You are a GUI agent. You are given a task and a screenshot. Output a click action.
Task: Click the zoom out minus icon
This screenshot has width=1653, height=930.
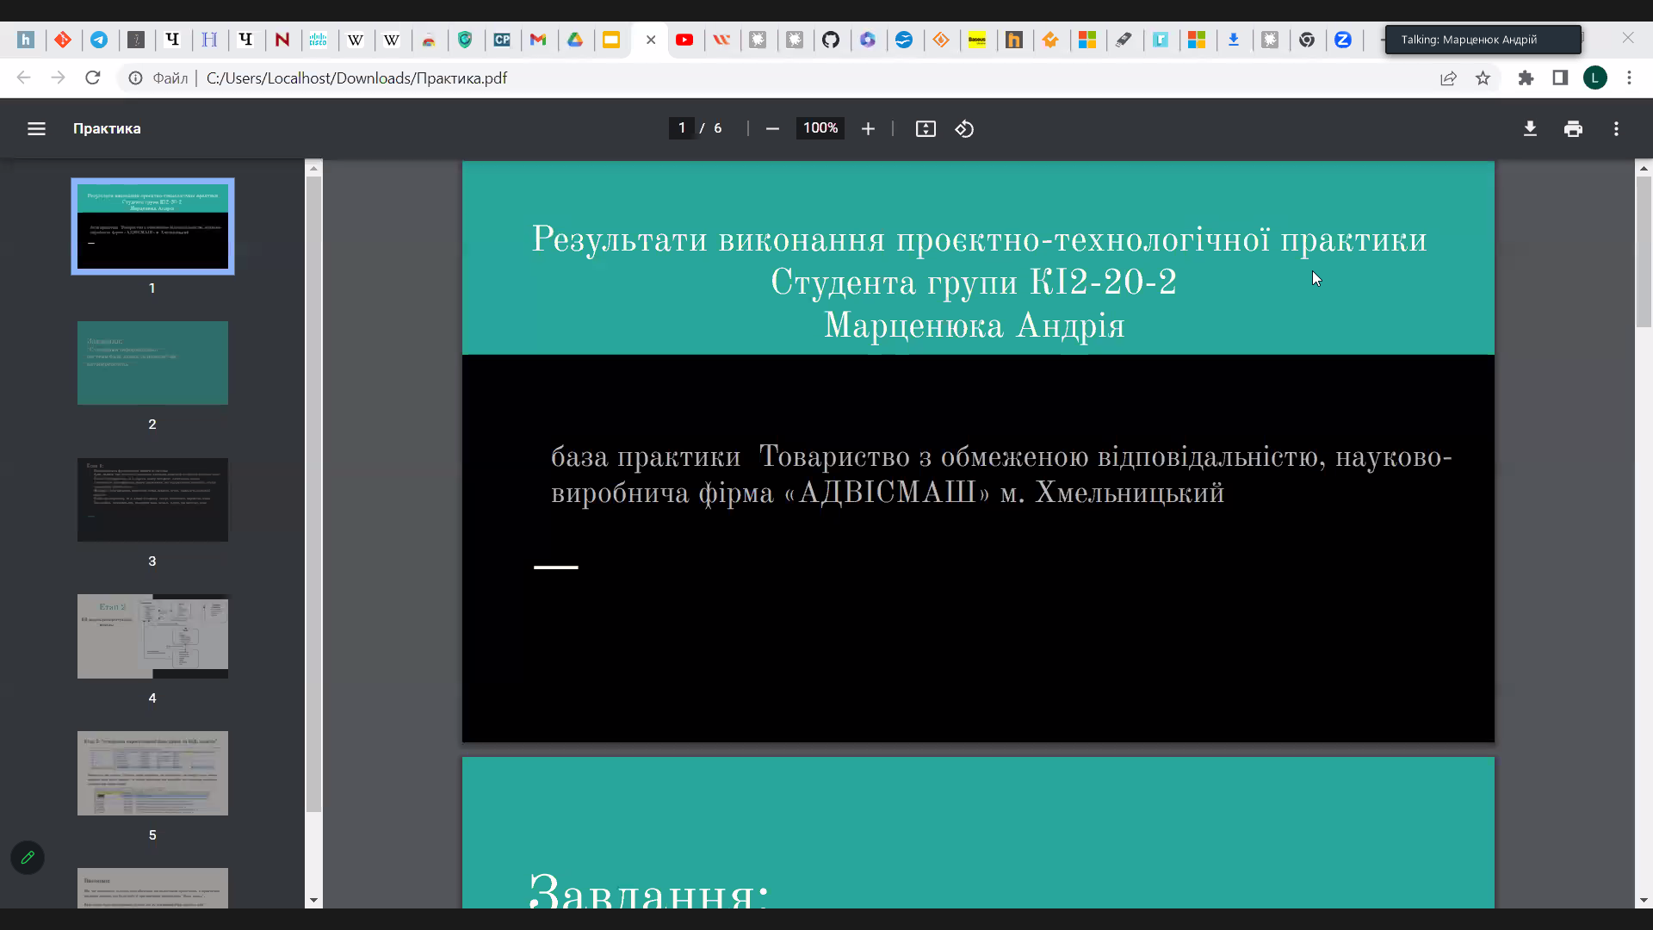pos(772,128)
